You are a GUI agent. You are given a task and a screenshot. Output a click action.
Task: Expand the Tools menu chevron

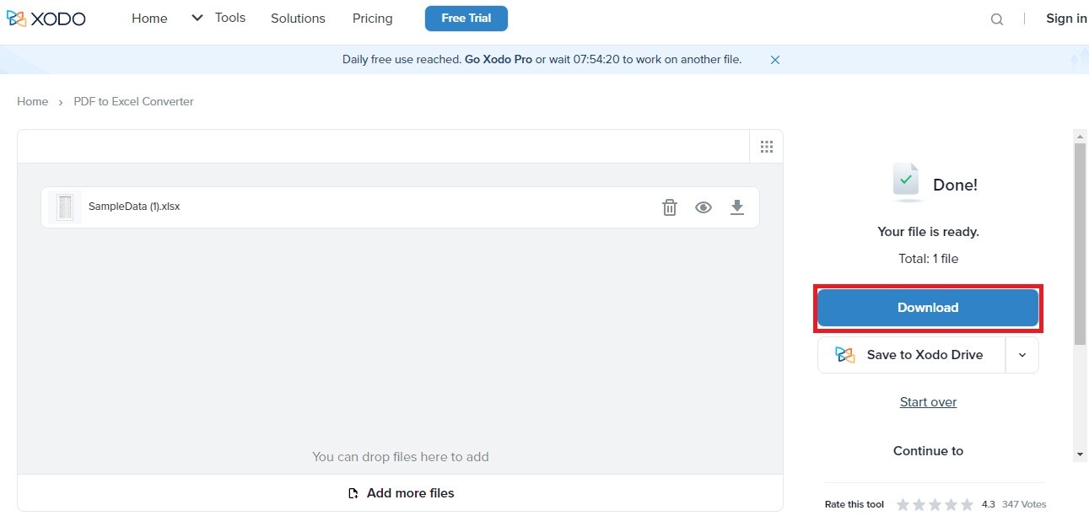[x=197, y=18]
